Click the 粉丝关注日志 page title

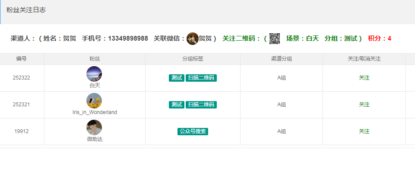coord(26,10)
